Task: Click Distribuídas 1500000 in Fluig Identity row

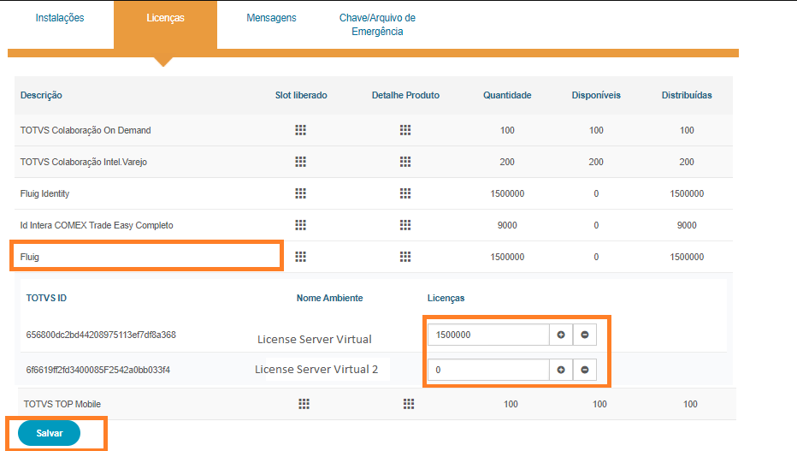Action: [x=687, y=193]
